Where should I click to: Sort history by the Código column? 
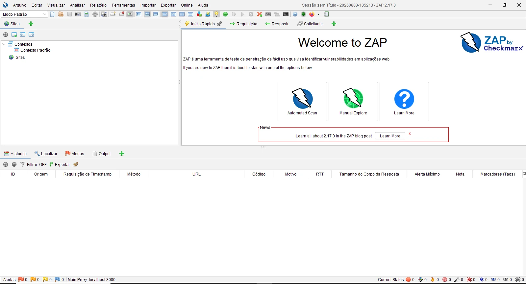(x=259, y=174)
